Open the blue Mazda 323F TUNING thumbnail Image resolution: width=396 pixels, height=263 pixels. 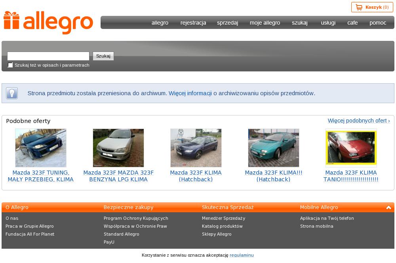(x=41, y=148)
